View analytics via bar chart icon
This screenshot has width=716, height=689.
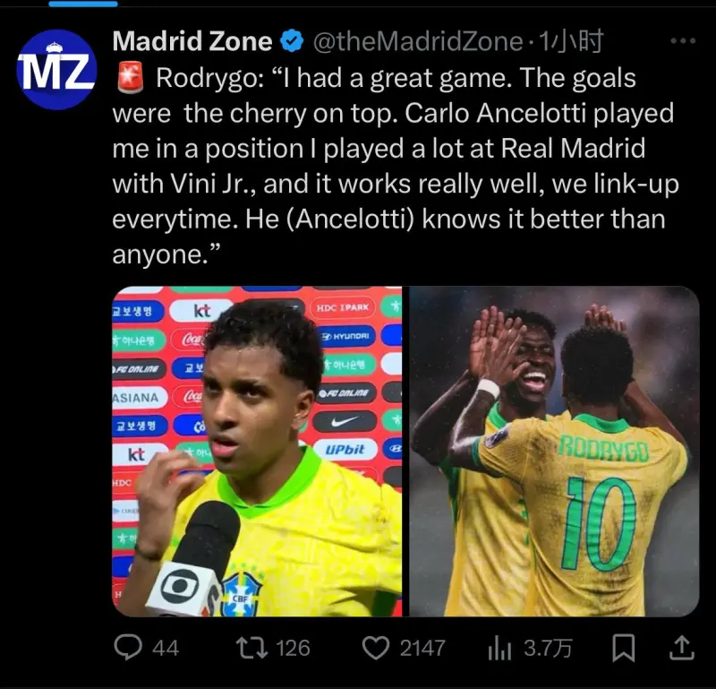coord(499,649)
